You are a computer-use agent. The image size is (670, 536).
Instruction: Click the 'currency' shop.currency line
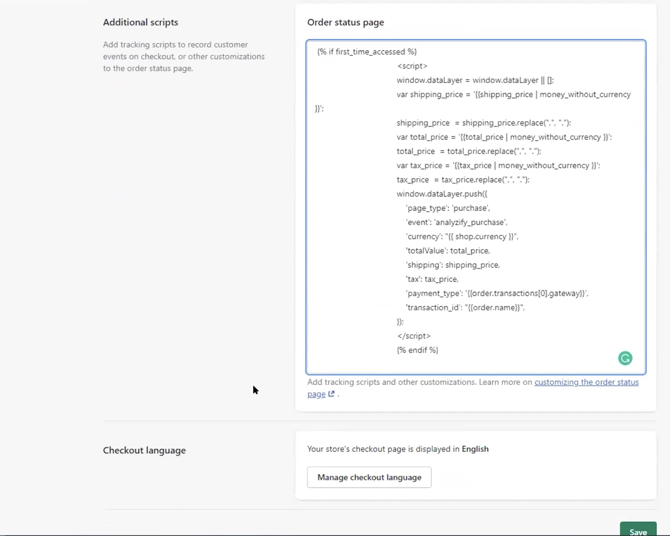coord(462,236)
